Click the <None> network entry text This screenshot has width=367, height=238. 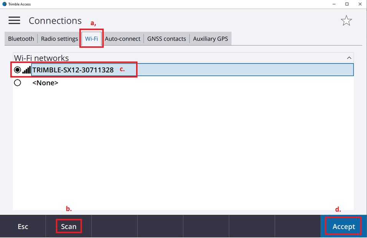45,83
